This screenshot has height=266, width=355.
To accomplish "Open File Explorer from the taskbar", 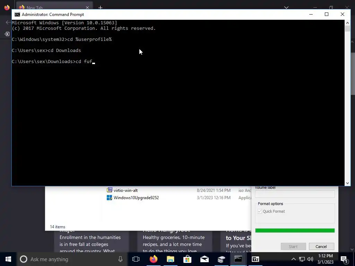I will pos(171,259).
